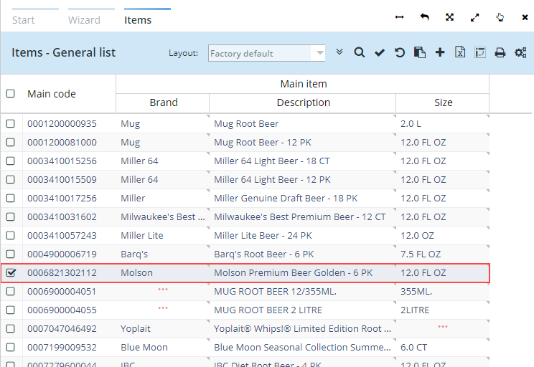Click red dots in 0006900004055 brand cell
This screenshot has height=367, width=534.
pyautogui.click(x=163, y=308)
